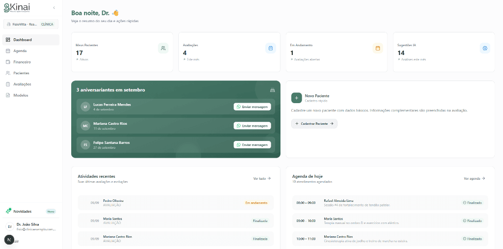This screenshot has height=249, width=503.
Task: Click the Novo badge next to Novidades
Action: 51,212
